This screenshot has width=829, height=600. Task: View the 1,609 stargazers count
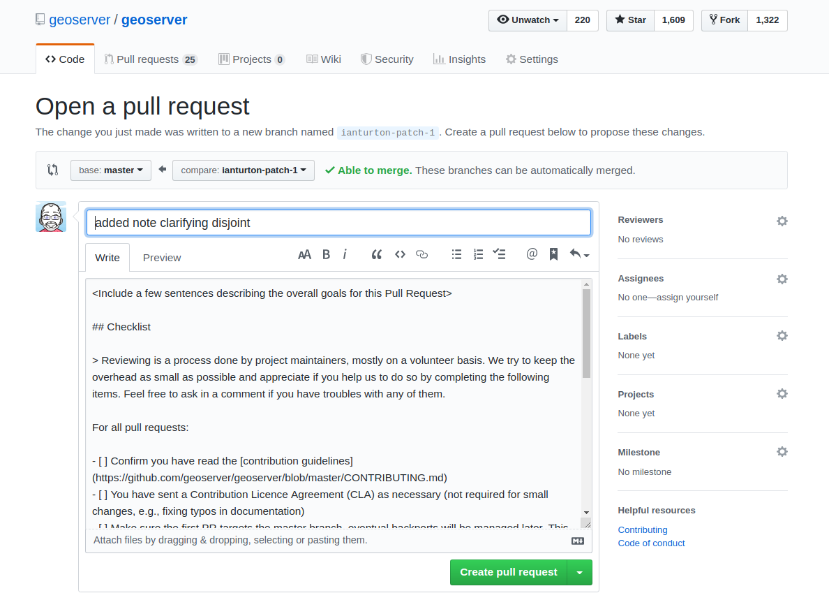[x=673, y=20]
